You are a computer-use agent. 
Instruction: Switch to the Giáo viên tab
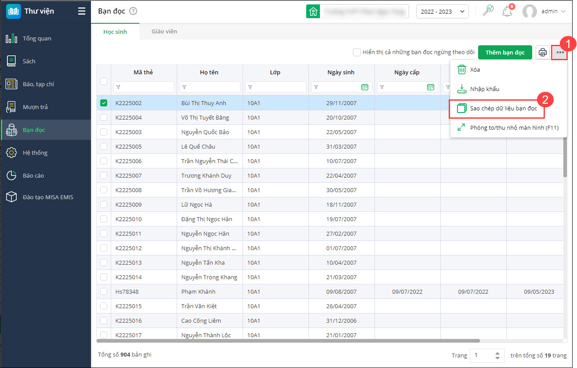(x=164, y=32)
